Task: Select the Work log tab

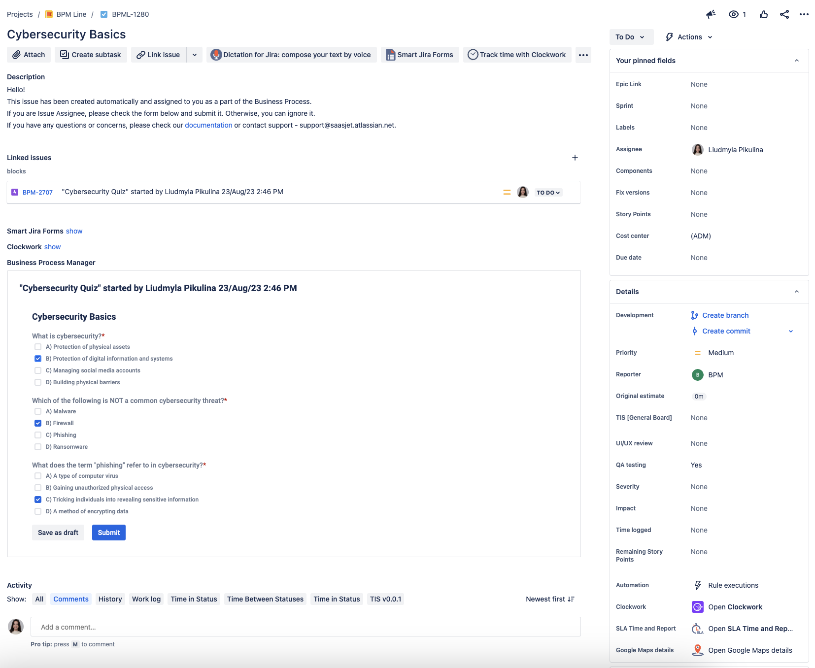Action: 146,599
